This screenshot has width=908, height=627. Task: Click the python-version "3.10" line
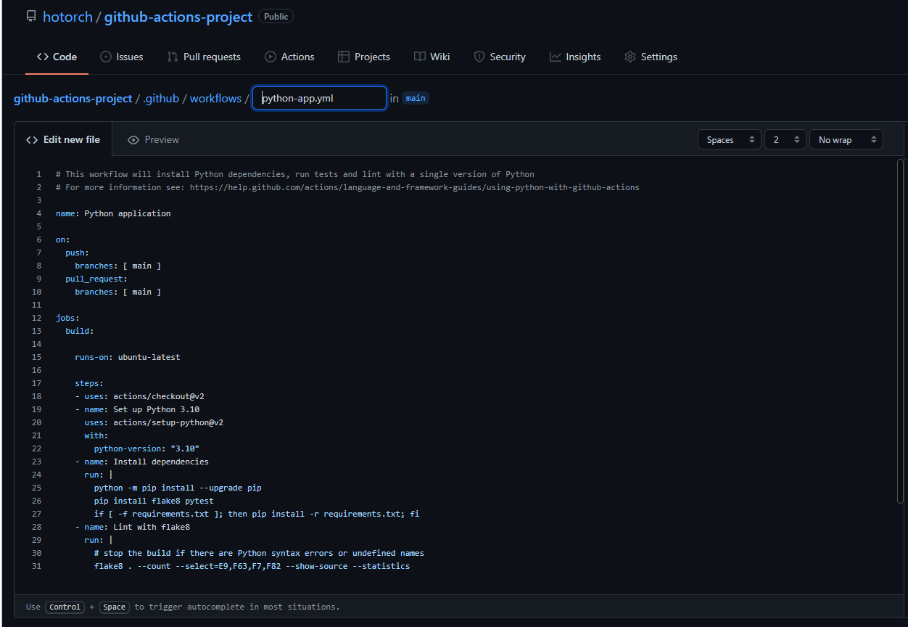point(146,448)
